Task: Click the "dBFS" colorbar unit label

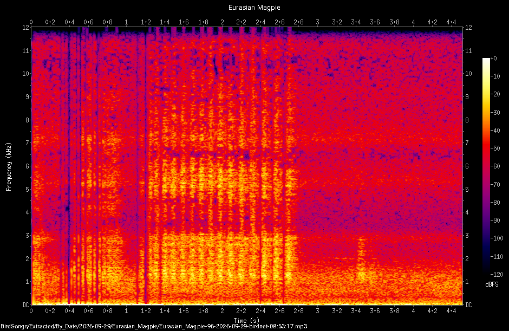Action: (492, 284)
